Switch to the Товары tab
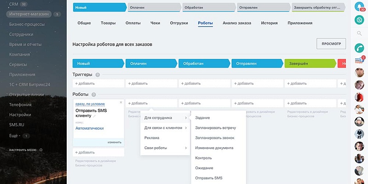This screenshot has width=368, height=184. pos(108,23)
